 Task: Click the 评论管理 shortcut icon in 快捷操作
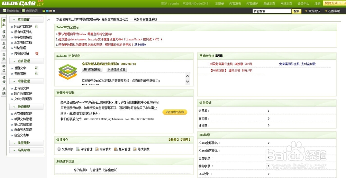78,149
